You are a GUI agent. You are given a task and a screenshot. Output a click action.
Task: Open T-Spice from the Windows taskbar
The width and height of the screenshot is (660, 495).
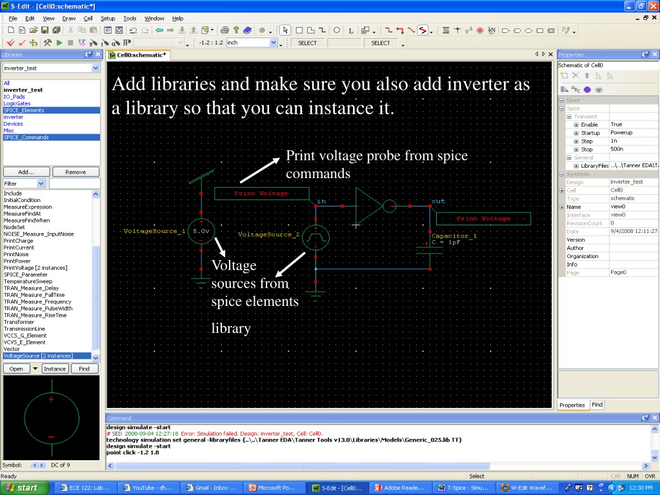463,488
